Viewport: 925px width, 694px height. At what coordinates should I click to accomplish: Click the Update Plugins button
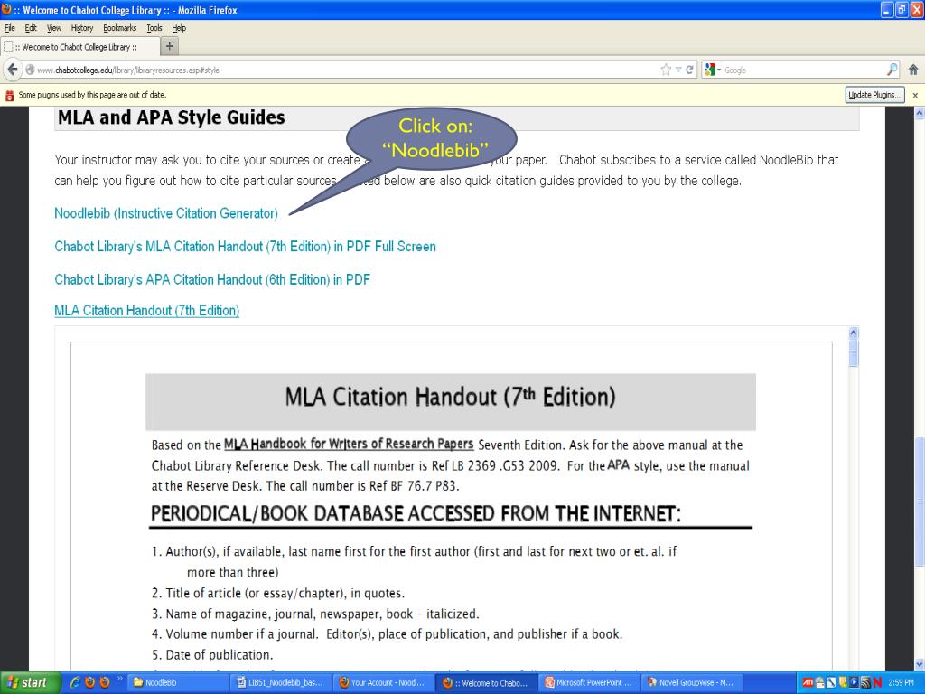point(874,94)
